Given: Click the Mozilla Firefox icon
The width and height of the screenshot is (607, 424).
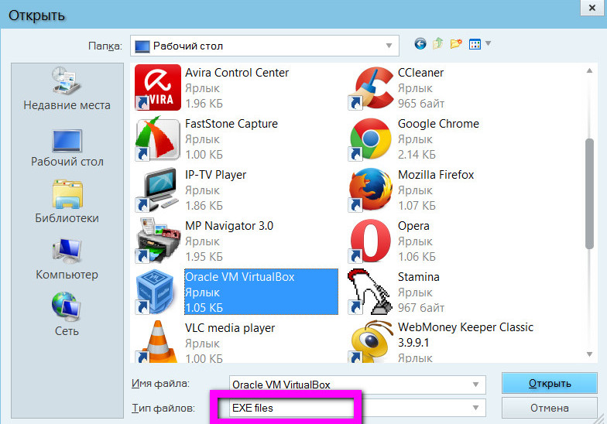Looking at the screenshot, I should 371,190.
